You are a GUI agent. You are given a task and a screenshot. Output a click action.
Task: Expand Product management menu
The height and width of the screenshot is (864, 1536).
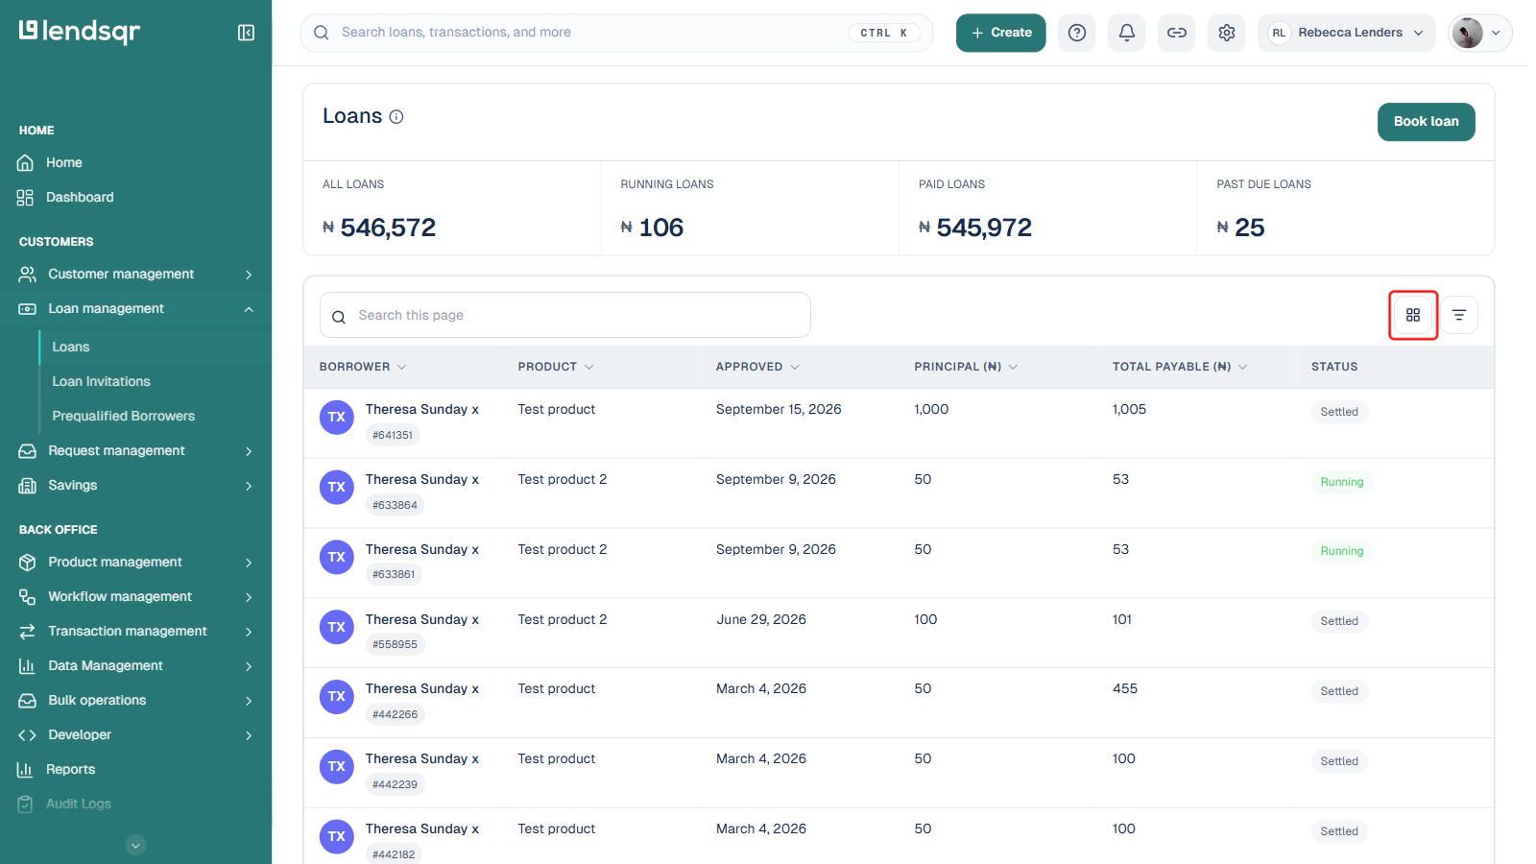point(135,563)
